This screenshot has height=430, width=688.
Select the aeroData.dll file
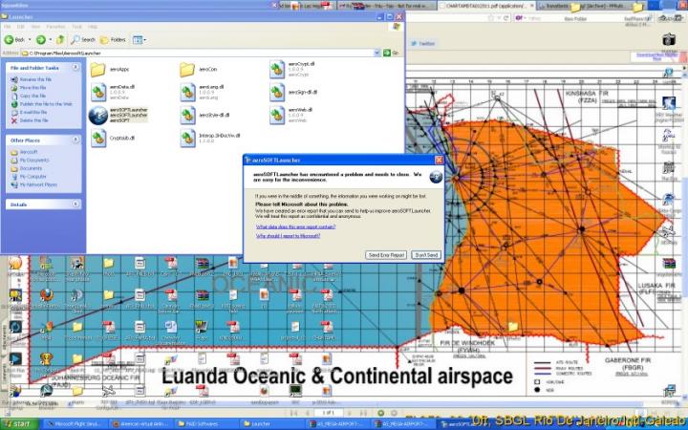coord(113,92)
